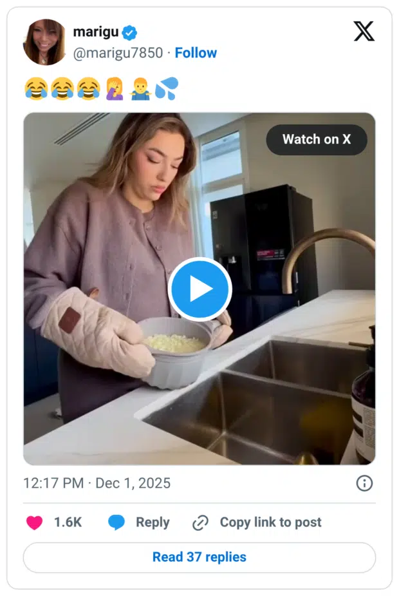The width and height of the screenshot is (399, 596).
Task: Click the 1.6K like count
Action: click(x=68, y=523)
